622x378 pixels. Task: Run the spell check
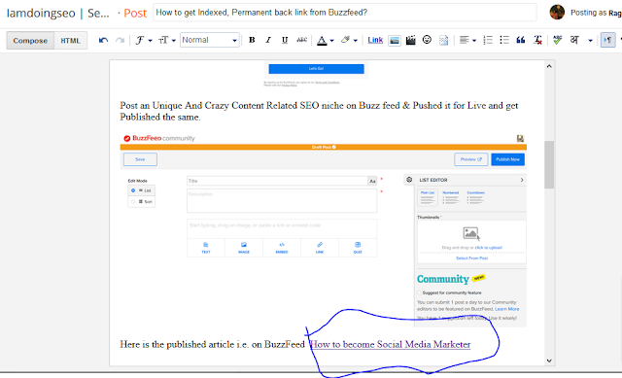pos(557,40)
